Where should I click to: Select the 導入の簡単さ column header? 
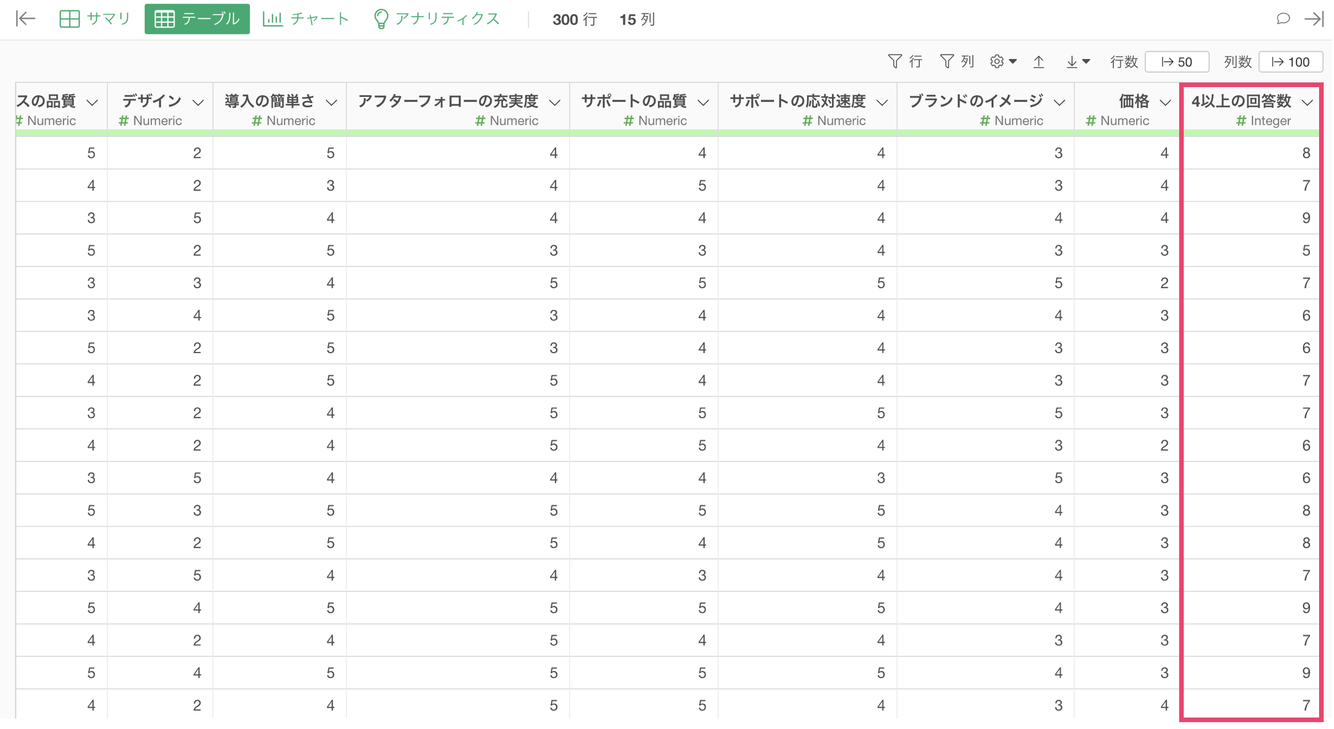270,101
